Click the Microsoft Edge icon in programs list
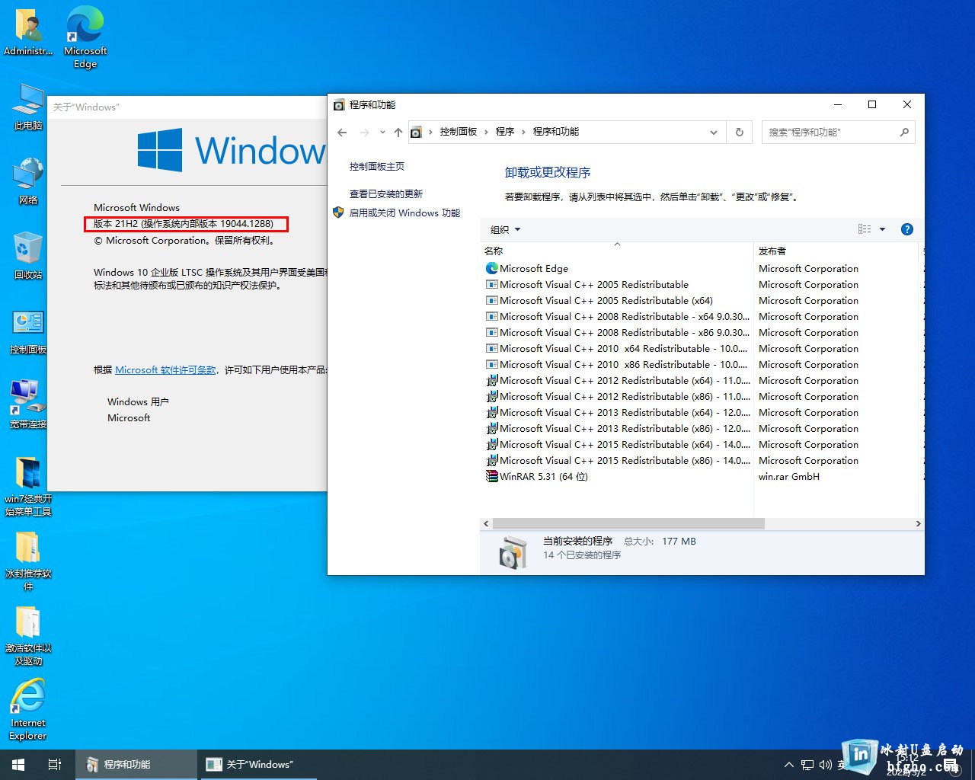Image resolution: width=975 pixels, height=780 pixels. tap(492, 268)
